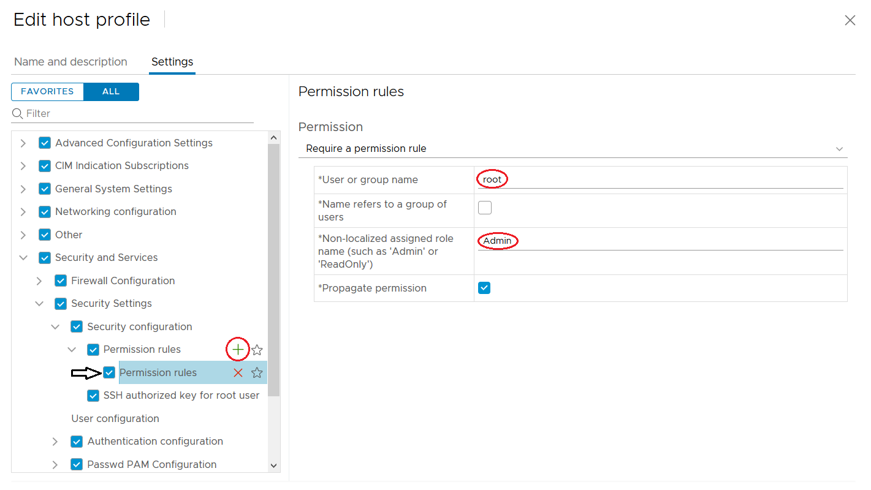Screen dimensions: 871x490
Task: Uncheck SSH authorized key for root user
Action: (x=93, y=395)
